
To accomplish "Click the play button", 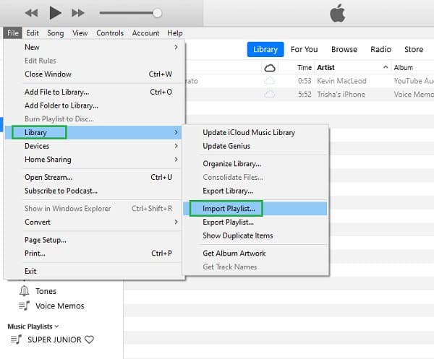I will [x=55, y=13].
